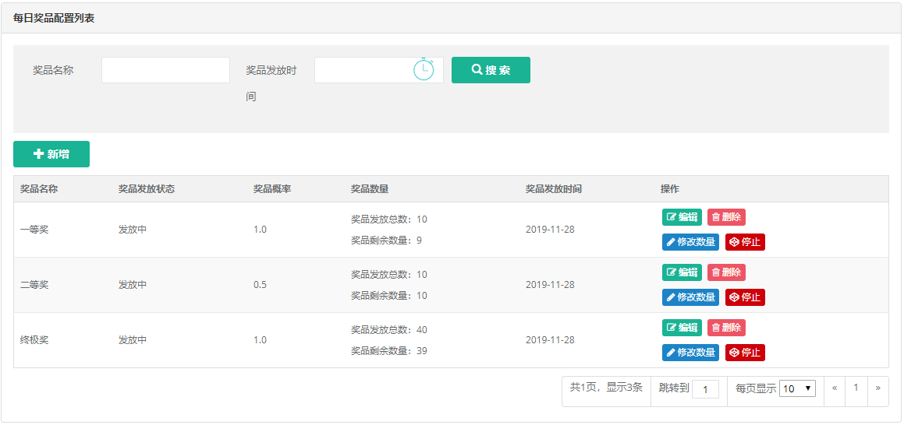This screenshot has height=425, width=904.
Task: Click the 0.5 probability value
Action: pyautogui.click(x=260, y=285)
